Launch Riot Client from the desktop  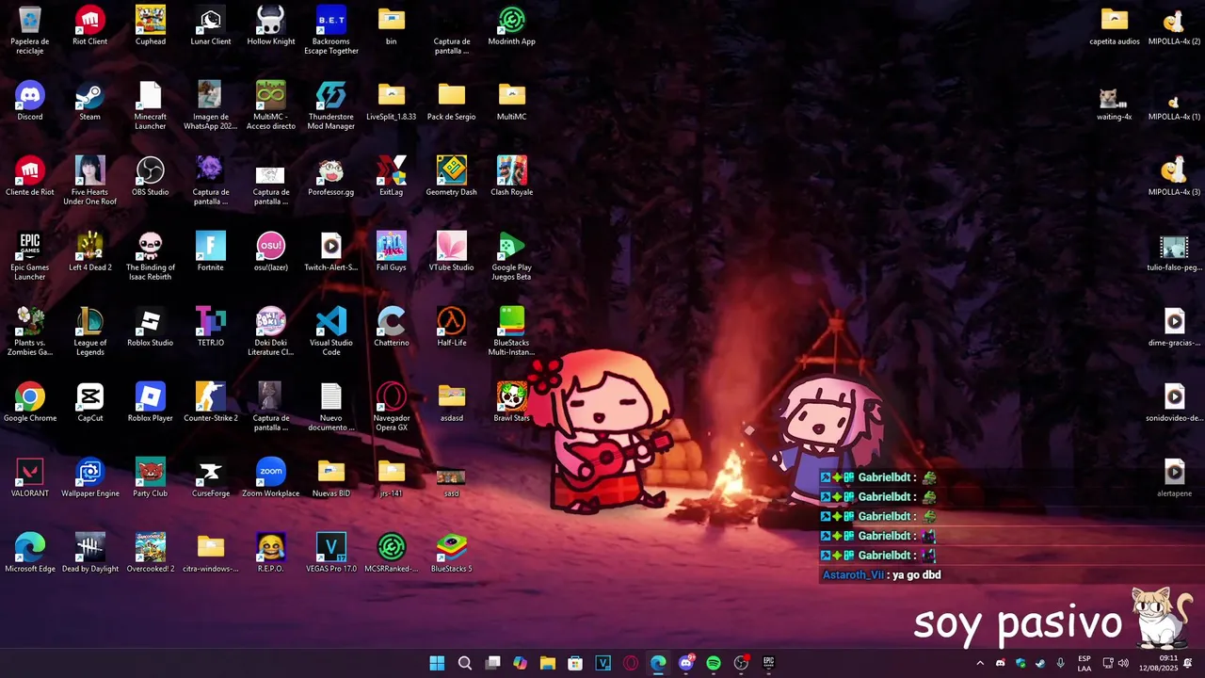click(90, 25)
